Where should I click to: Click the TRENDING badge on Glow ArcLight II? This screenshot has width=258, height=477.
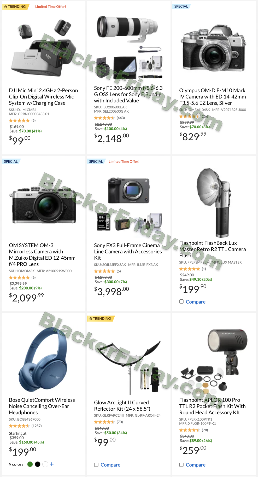tap(101, 318)
